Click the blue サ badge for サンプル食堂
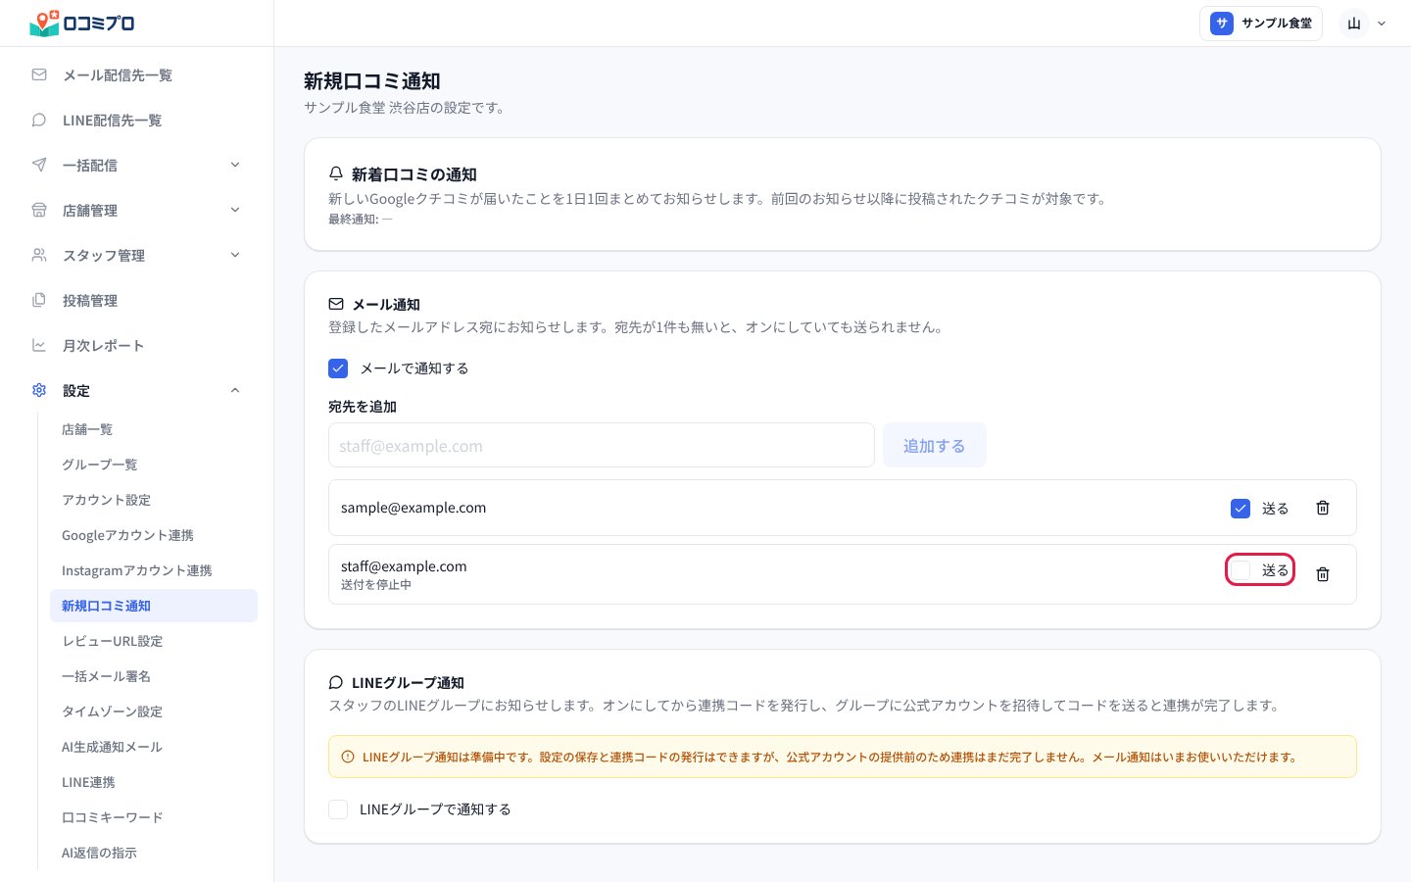This screenshot has height=882, width=1411. pyautogui.click(x=1221, y=24)
